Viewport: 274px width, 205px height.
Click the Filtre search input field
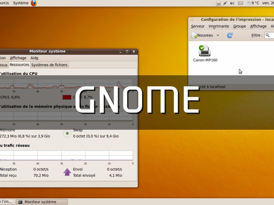click(270, 35)
